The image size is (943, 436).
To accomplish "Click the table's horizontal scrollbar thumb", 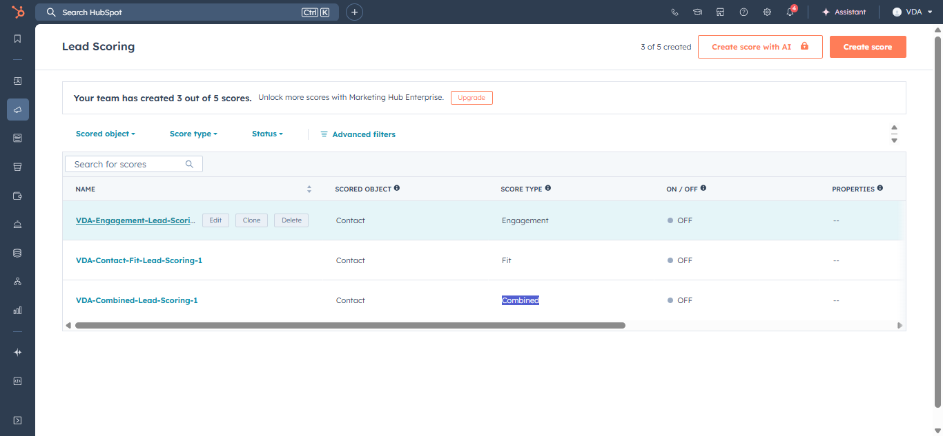I will 350,325.
